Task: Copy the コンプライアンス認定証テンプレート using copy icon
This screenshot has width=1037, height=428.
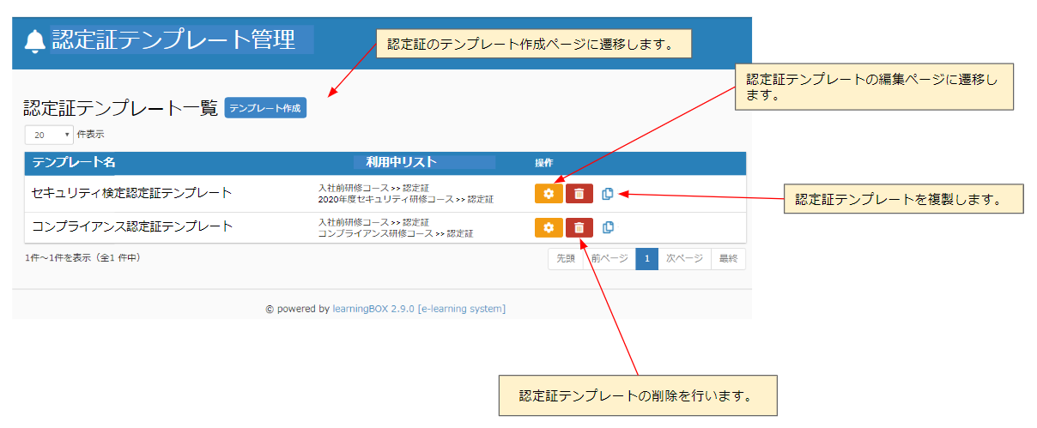Action: point(608,227)
